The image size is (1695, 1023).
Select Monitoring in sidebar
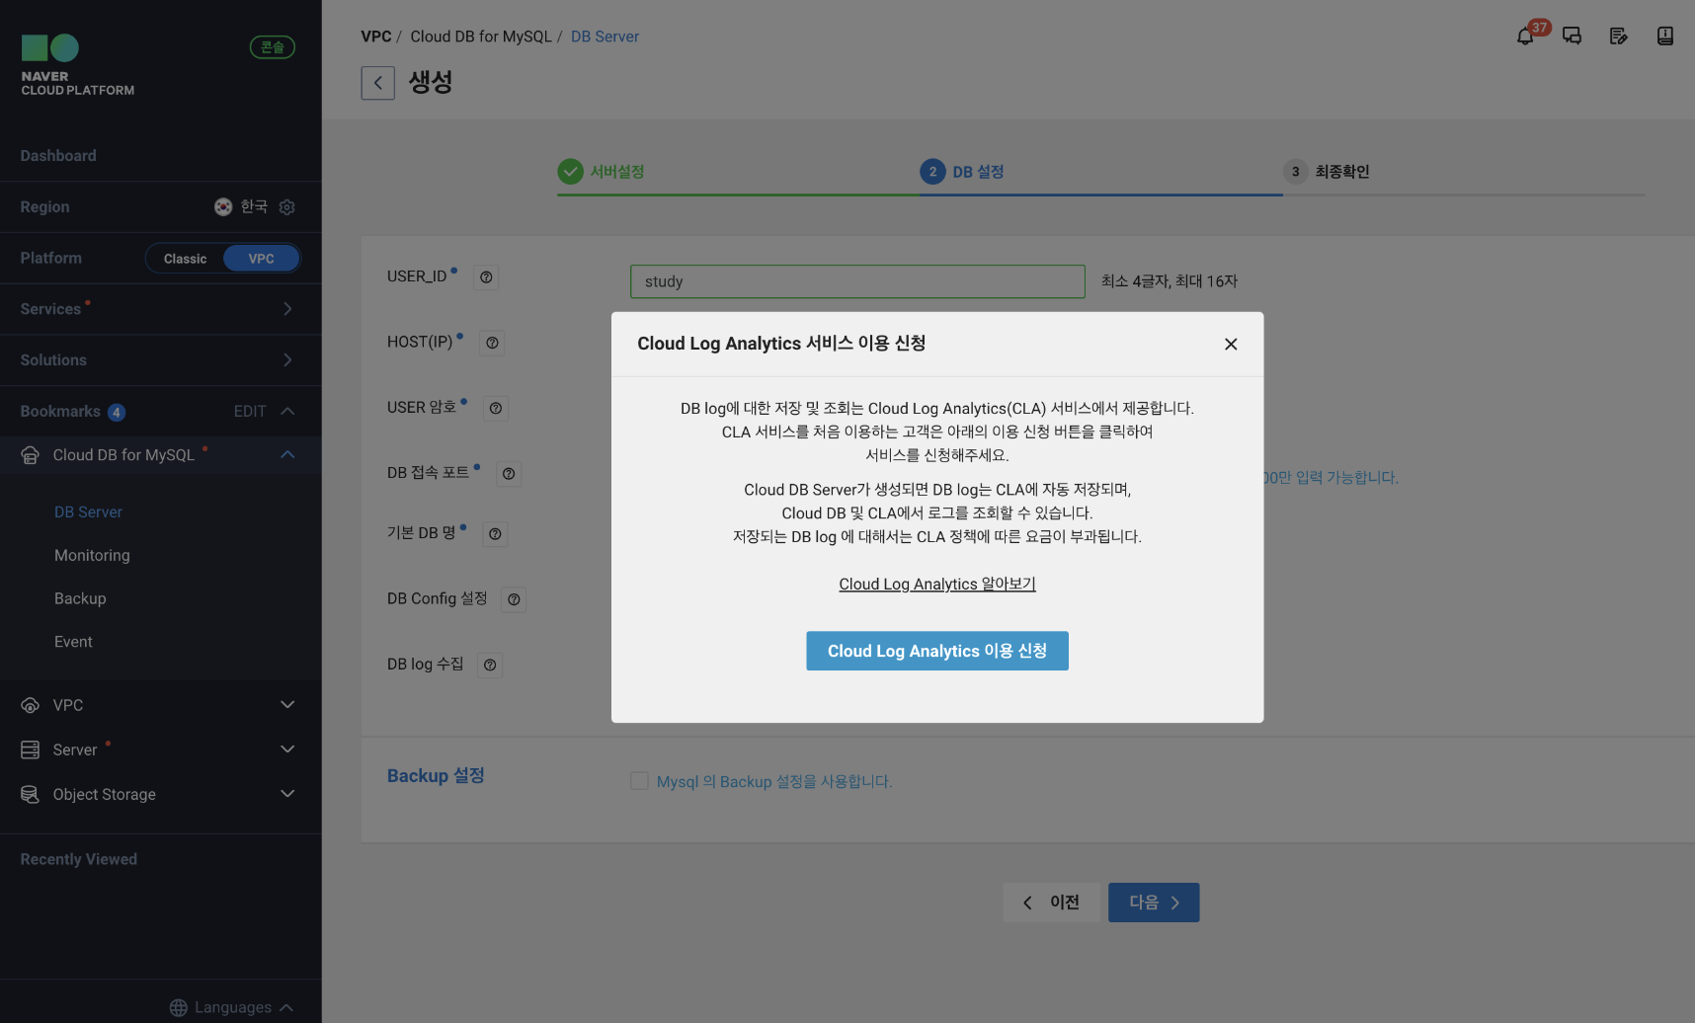point(92,556)
